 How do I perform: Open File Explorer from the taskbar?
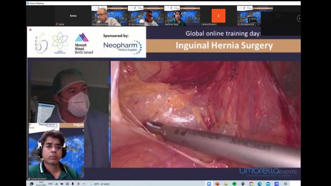tap(226, 184)
